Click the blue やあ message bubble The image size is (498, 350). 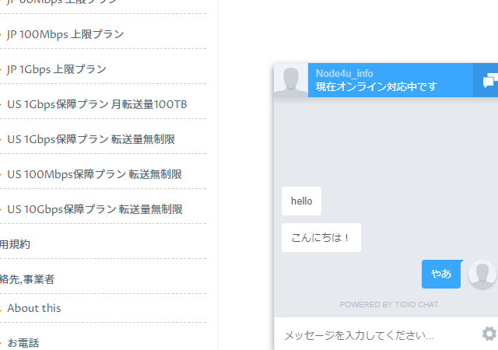click(x=441, y=274)
